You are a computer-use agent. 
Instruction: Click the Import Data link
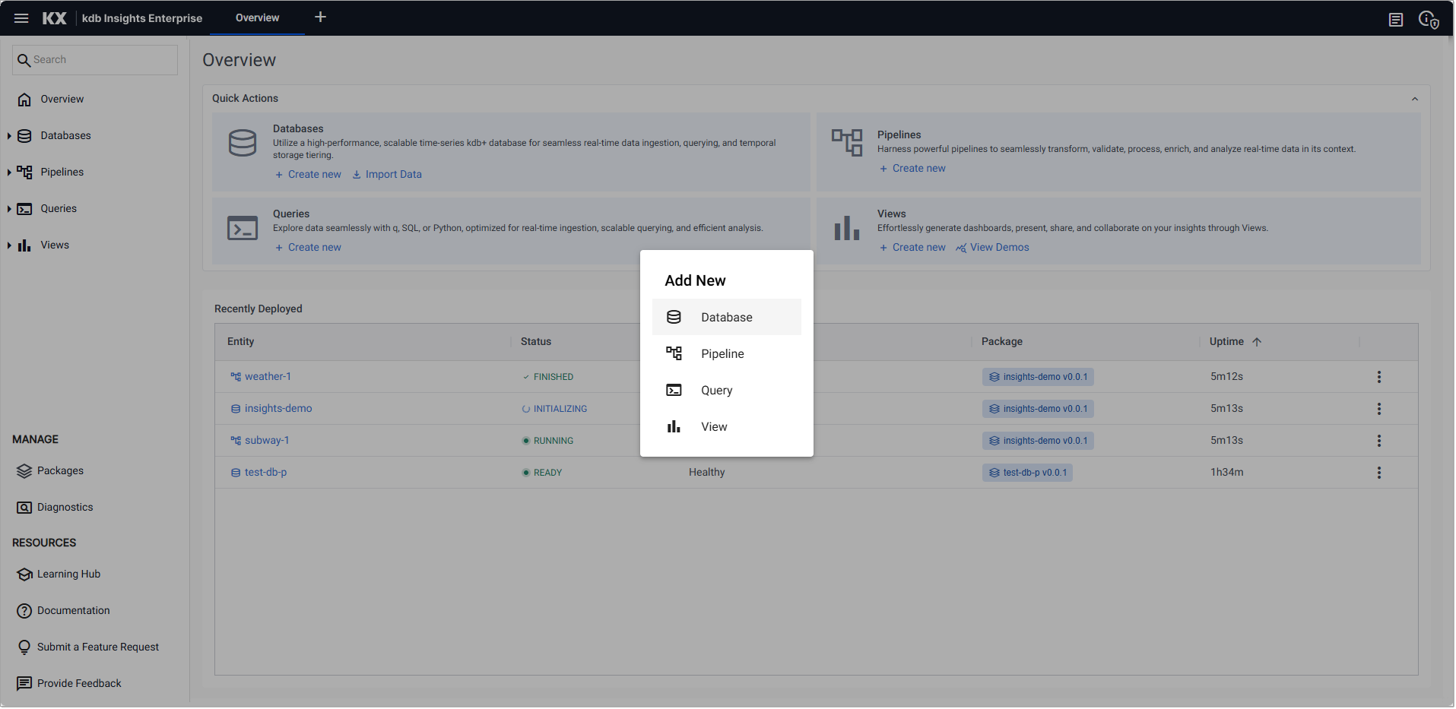click(x=392, y=175)
